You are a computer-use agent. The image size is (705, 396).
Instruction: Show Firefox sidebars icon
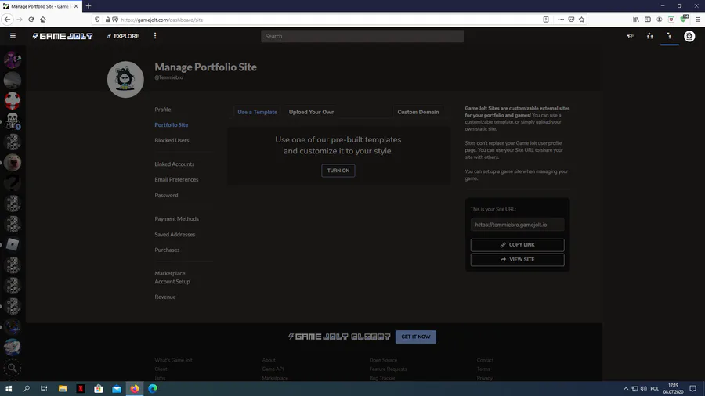tap(648, 20)
